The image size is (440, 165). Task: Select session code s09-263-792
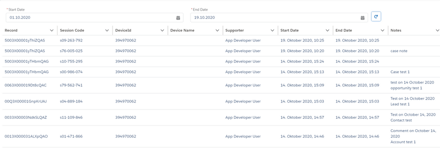(71, 40)
